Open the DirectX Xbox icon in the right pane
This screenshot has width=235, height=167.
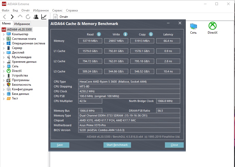(213, 26)
